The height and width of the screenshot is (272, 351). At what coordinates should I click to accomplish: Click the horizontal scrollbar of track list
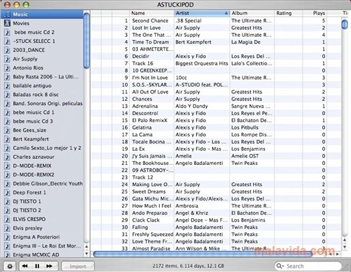tap(203, 254)
